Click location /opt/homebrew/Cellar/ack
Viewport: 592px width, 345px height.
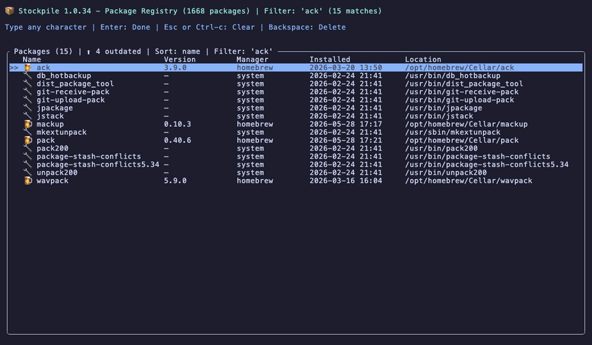click(x=459, y=68)
